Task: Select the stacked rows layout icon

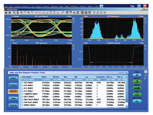Action: click(86, 13)
